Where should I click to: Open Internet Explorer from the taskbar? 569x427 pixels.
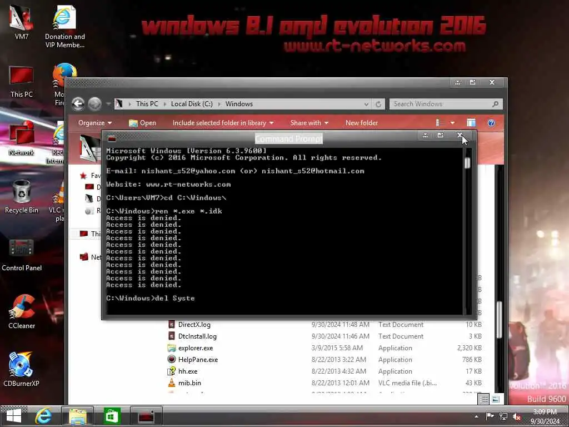pos(43,416)
